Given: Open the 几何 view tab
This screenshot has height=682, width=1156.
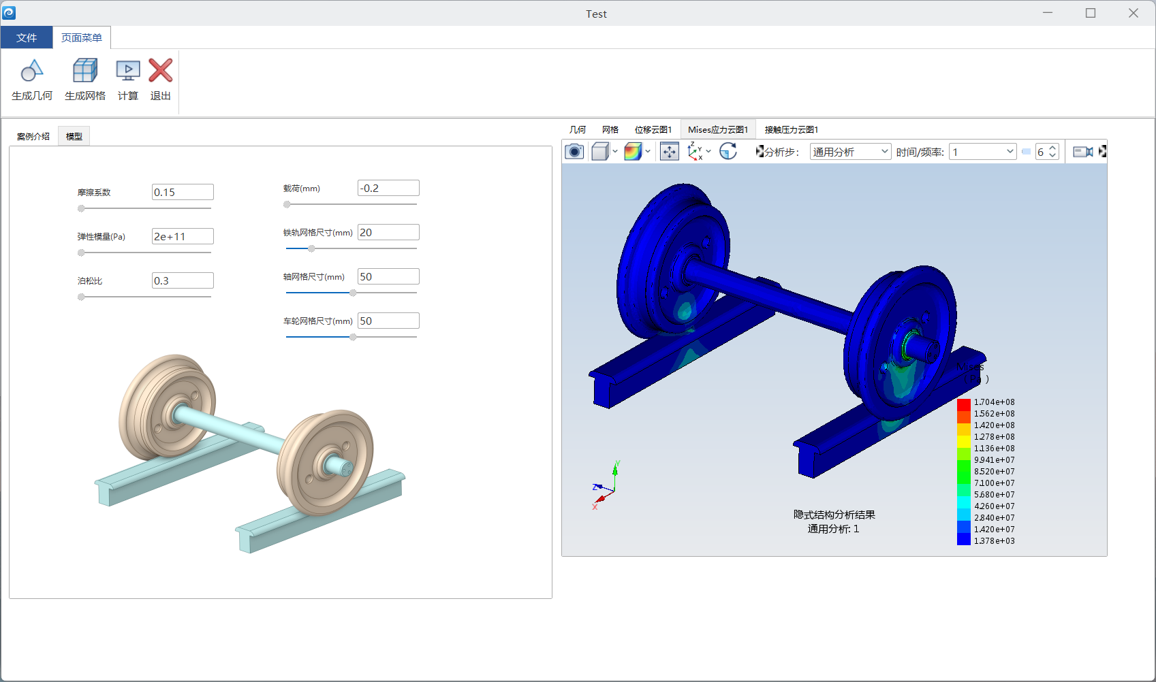Looking at the screenshot, I should (x=578, y=129).
